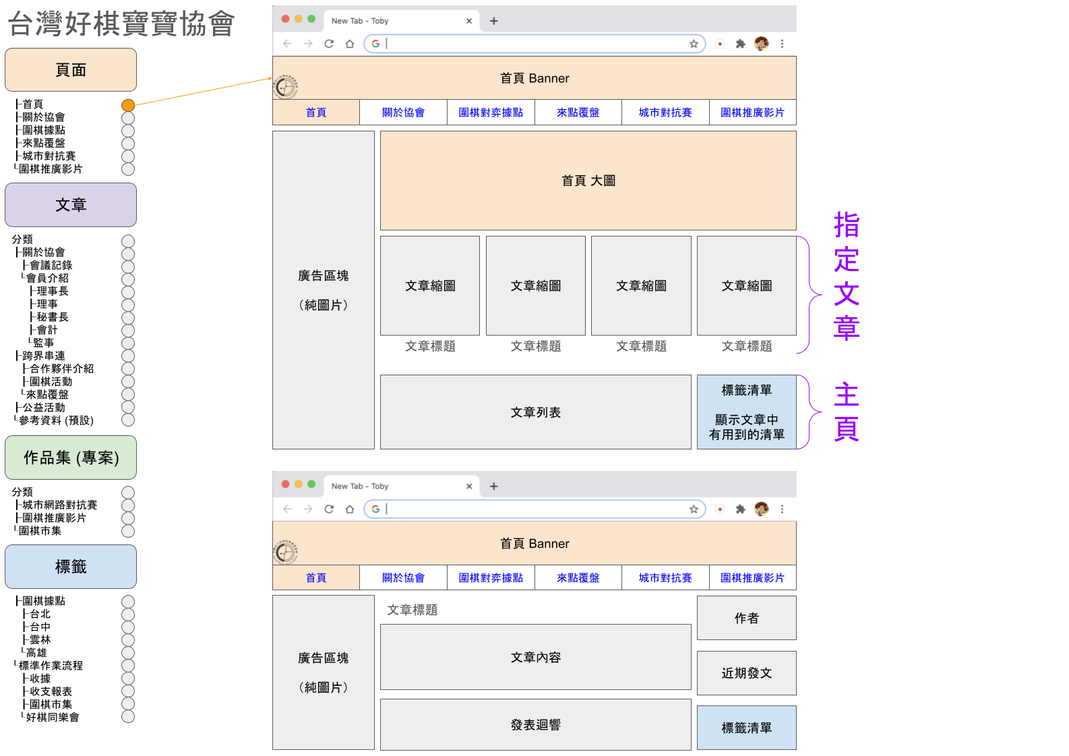Click the red record extension icon in upper browser
The width and height of the screenshot is (1069, 756).
(720, 44)
